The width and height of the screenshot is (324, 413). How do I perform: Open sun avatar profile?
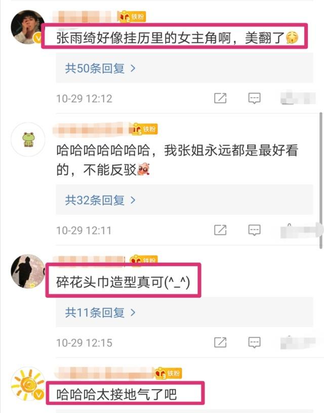28,384
